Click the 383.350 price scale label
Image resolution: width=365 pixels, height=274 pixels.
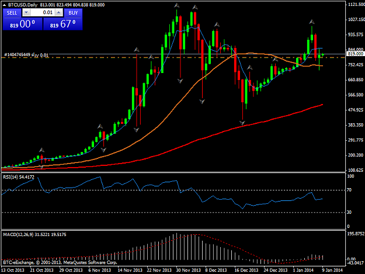(356, 125)
